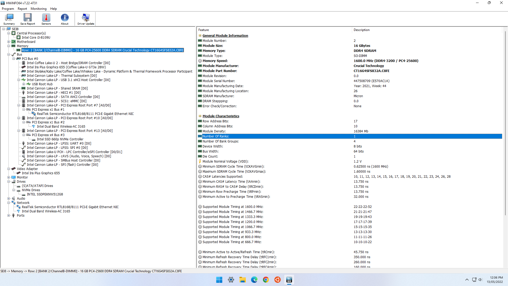
Task: Show hidden tray icons chevron
Action: [x=467, y=280]
